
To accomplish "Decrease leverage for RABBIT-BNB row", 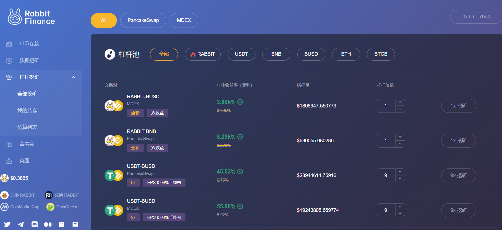I will click(x=400, y=144).
